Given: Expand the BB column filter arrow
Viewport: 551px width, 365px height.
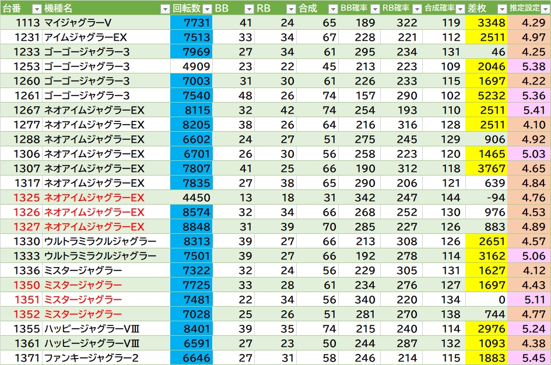Looking at the screenshot, I should (249, 9).
